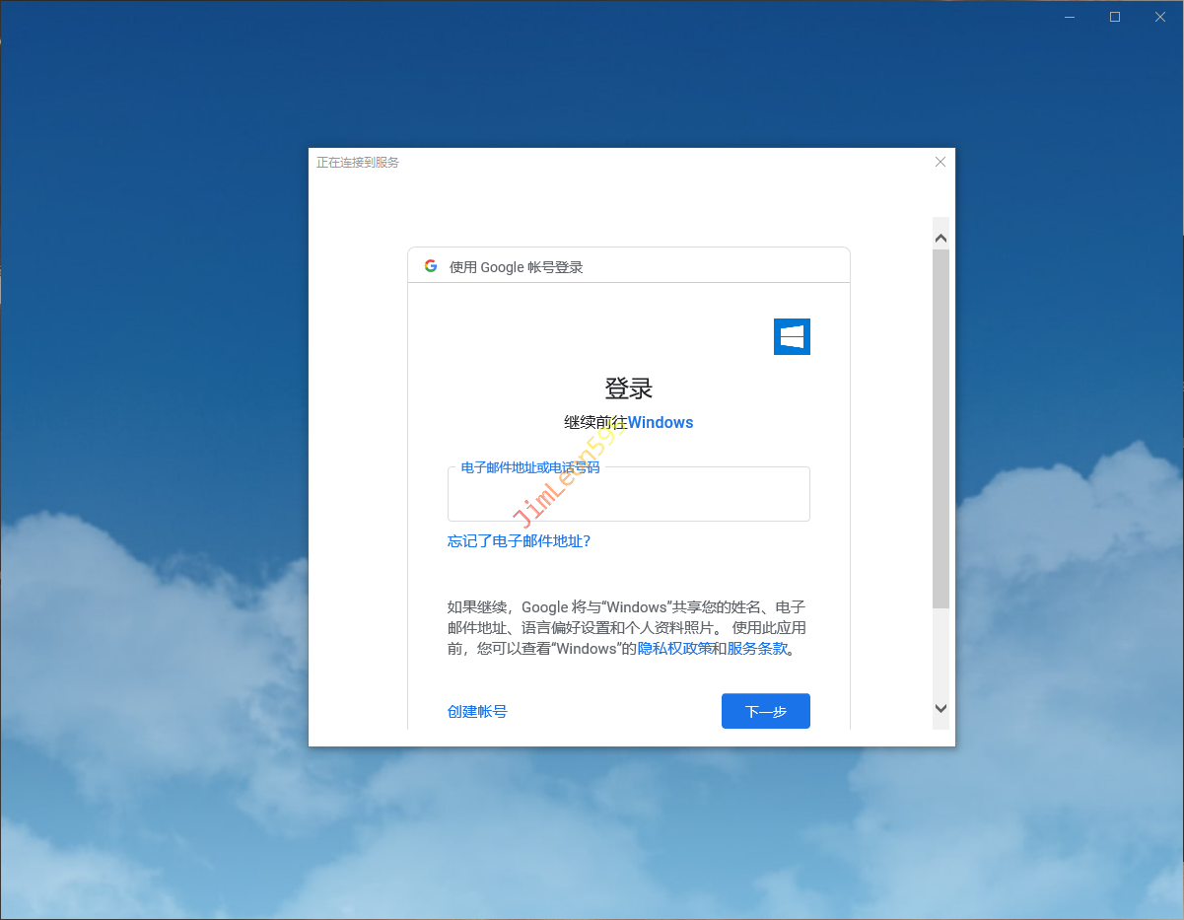Click the 创建帐号 link
The image size is (1184, 920).
[477, 712]
